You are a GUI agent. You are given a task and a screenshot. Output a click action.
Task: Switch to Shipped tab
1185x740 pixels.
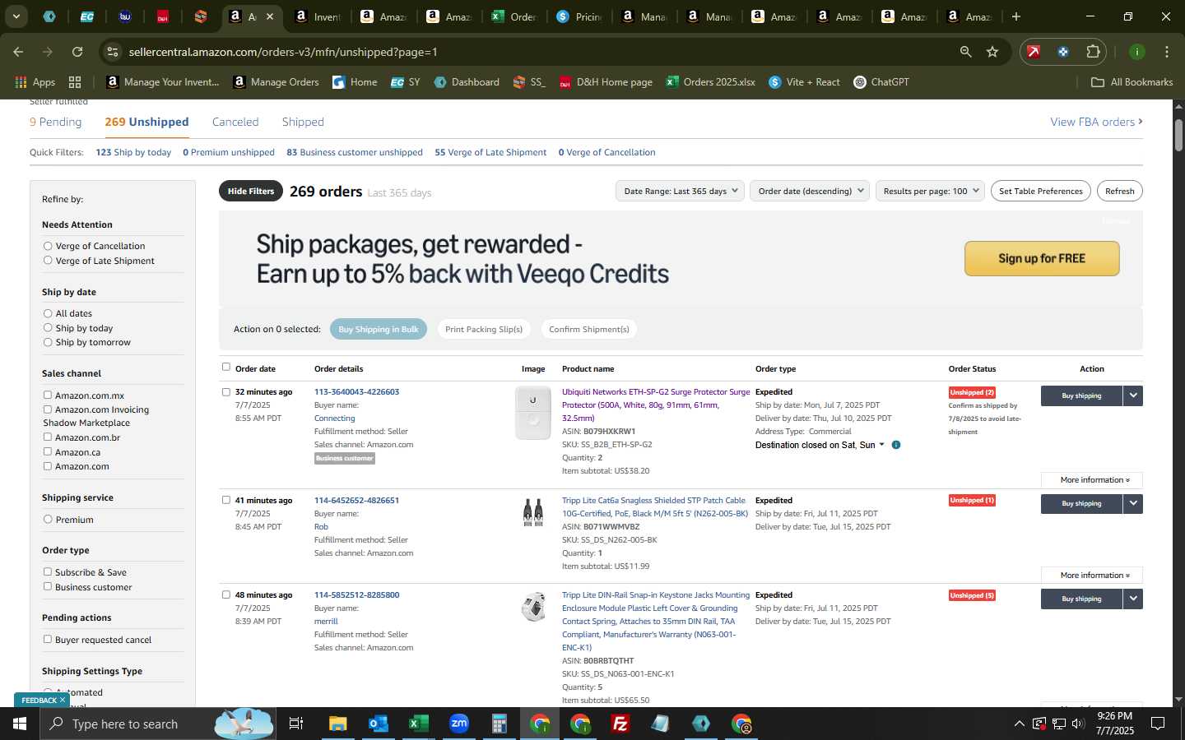tap(303, 122)
